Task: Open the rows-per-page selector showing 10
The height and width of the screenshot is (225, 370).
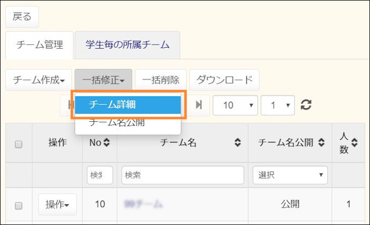Action: tap(235, 105)
